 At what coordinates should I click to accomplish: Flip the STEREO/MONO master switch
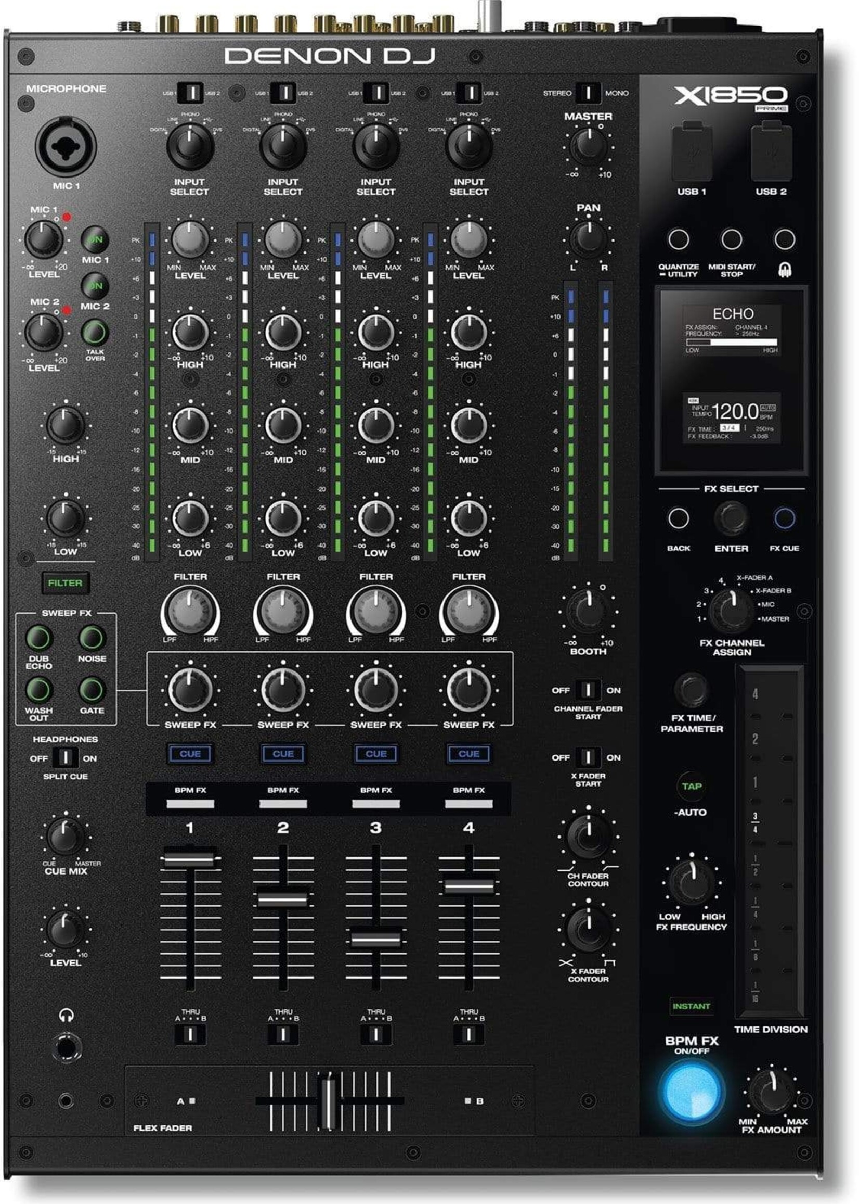coord(587,93)
